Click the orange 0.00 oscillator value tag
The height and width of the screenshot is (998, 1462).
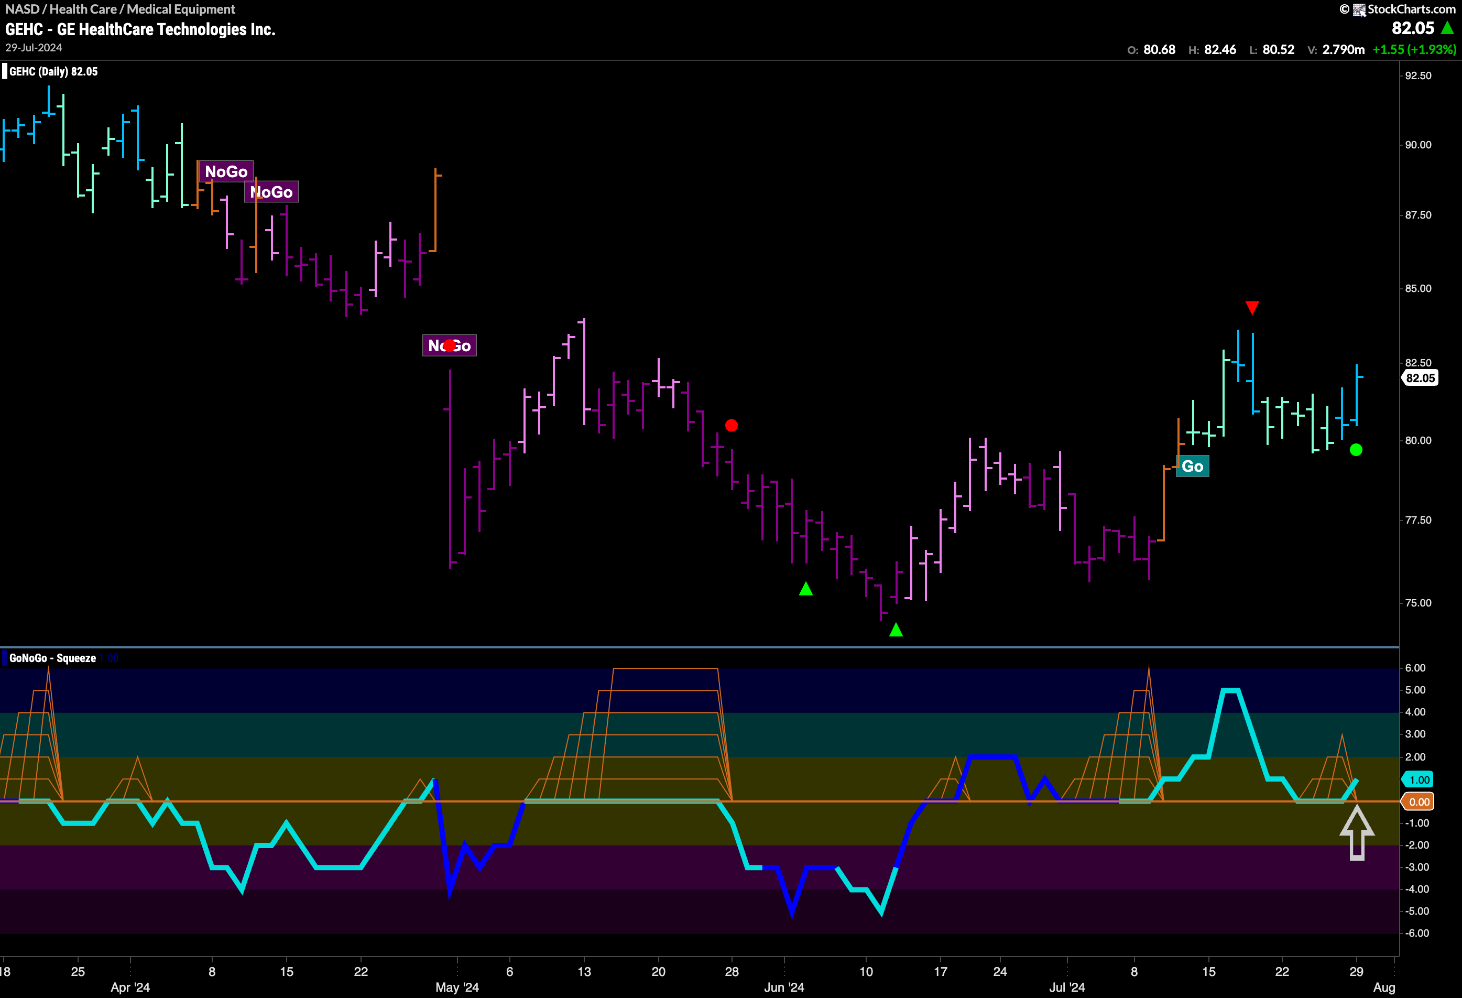coord(1418,801)
